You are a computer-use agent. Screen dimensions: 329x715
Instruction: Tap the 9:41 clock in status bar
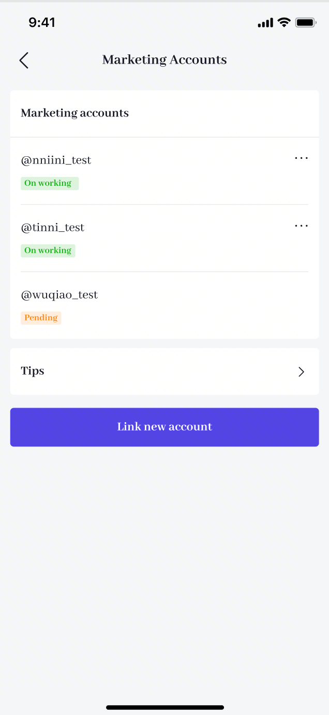(41, 22)
